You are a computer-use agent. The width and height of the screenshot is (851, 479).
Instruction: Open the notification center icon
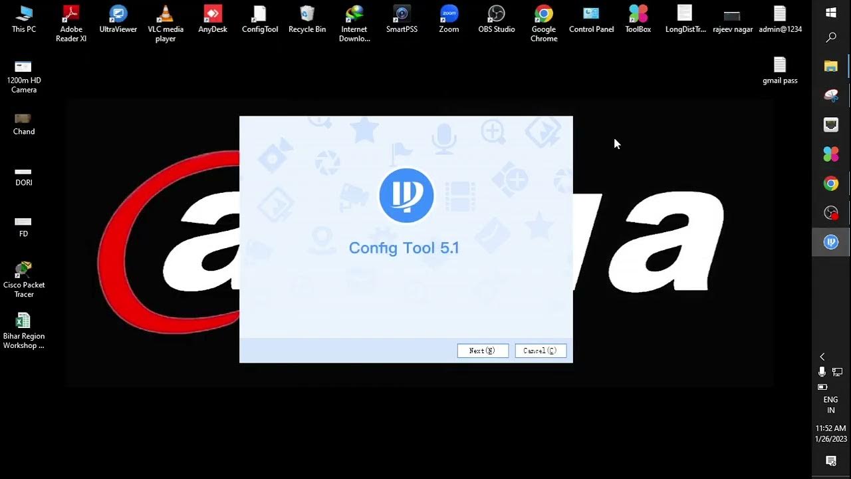point(831,461)
